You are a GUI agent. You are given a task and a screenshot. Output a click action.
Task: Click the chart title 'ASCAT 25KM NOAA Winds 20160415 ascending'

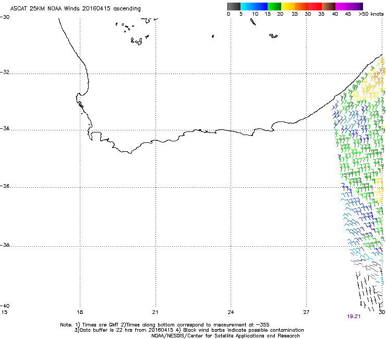point(75,9)
